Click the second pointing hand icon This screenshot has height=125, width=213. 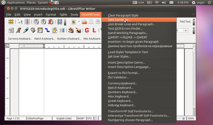point(78,30)
